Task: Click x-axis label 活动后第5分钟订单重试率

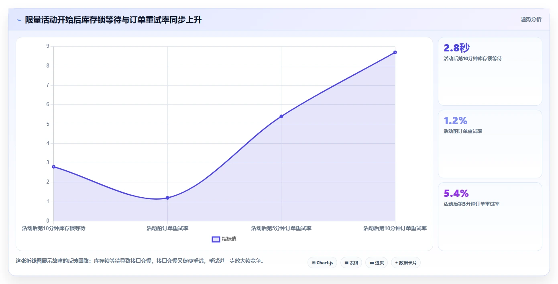Action: pyautogui.click(x=281, y=228)
